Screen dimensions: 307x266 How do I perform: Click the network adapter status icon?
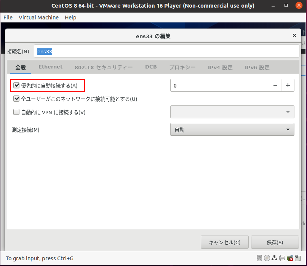274,258
